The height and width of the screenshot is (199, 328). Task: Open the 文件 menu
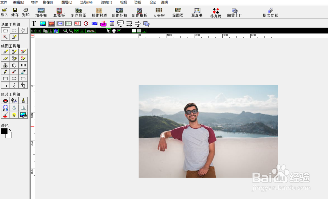coord(4,2)
